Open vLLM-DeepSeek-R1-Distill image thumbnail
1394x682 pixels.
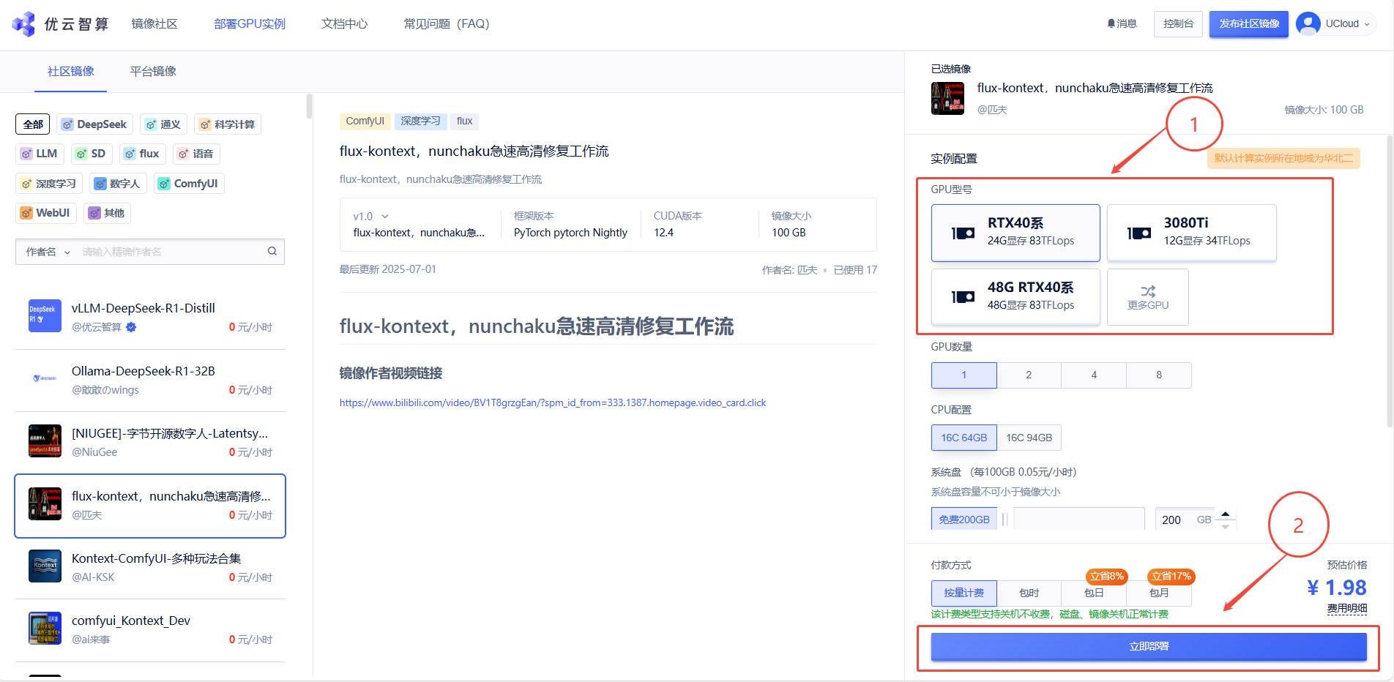pyautogui.click(x=45, y=315)
